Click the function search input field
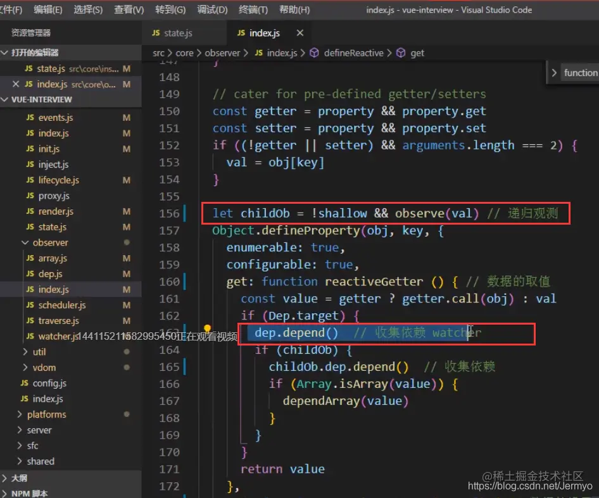 click(581, 73)
